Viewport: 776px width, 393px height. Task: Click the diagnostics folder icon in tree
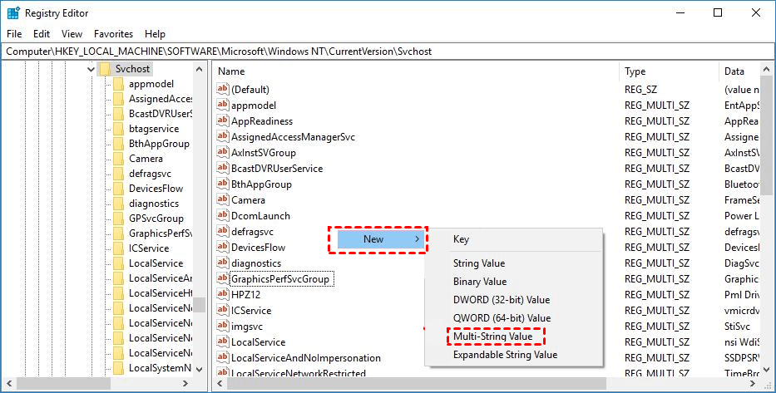(118, 204)
